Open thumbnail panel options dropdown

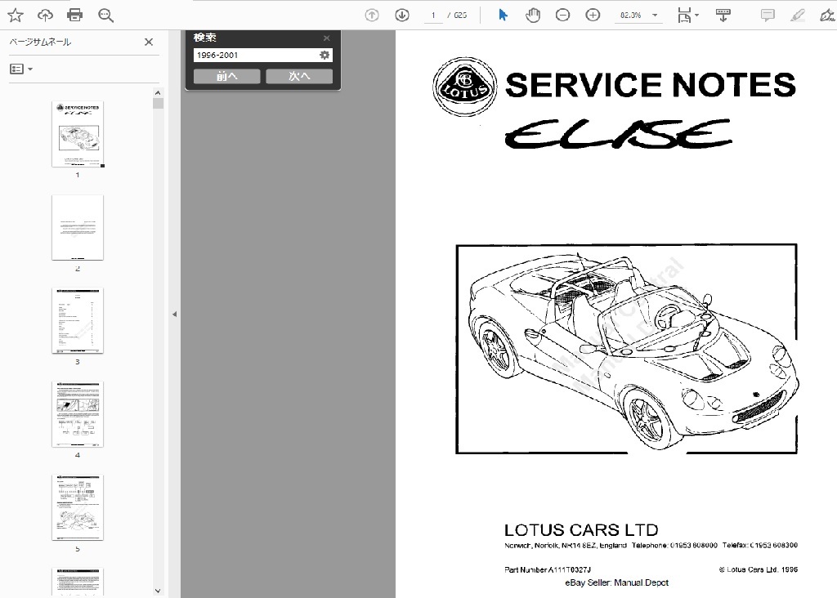pos(21,69)
